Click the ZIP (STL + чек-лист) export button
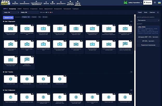 pyautogui.click(x=148, y=41)
